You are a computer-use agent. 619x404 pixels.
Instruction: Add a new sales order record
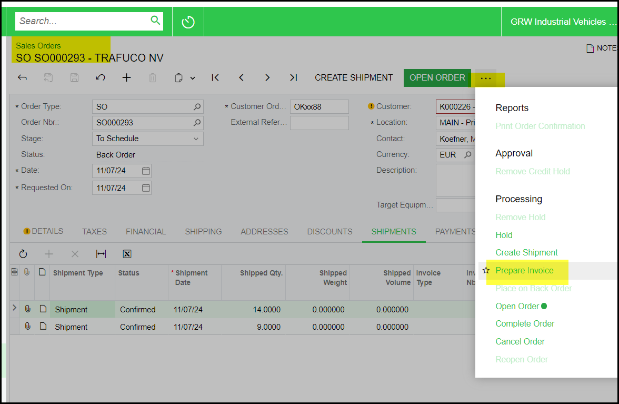[x=126, y=78]
